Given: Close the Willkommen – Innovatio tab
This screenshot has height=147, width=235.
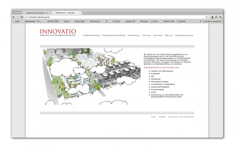Looking at the screenshot, I should coord(80,13).
